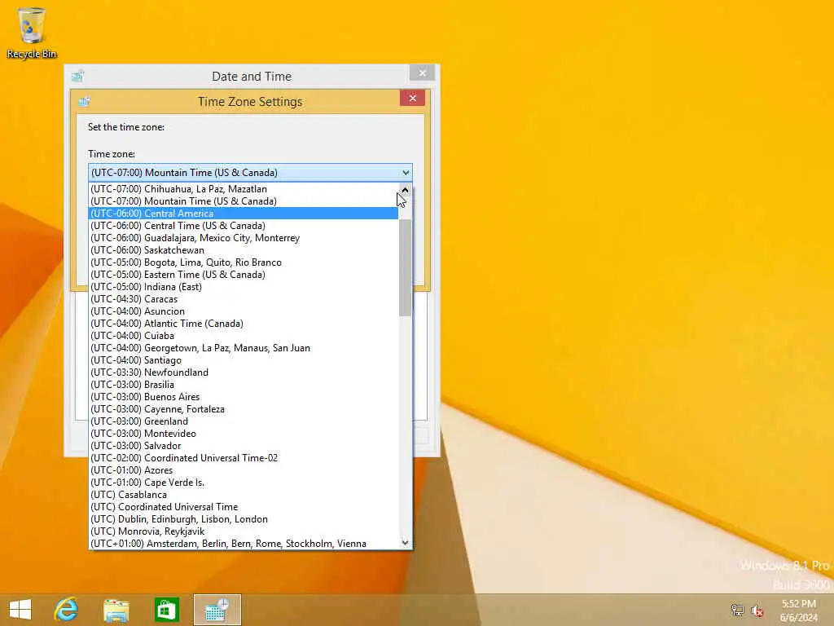This screenshot has width=834, height=626.
Task: Click the time zone list scroll-up arrow
Action: click(x=406, y=190)
